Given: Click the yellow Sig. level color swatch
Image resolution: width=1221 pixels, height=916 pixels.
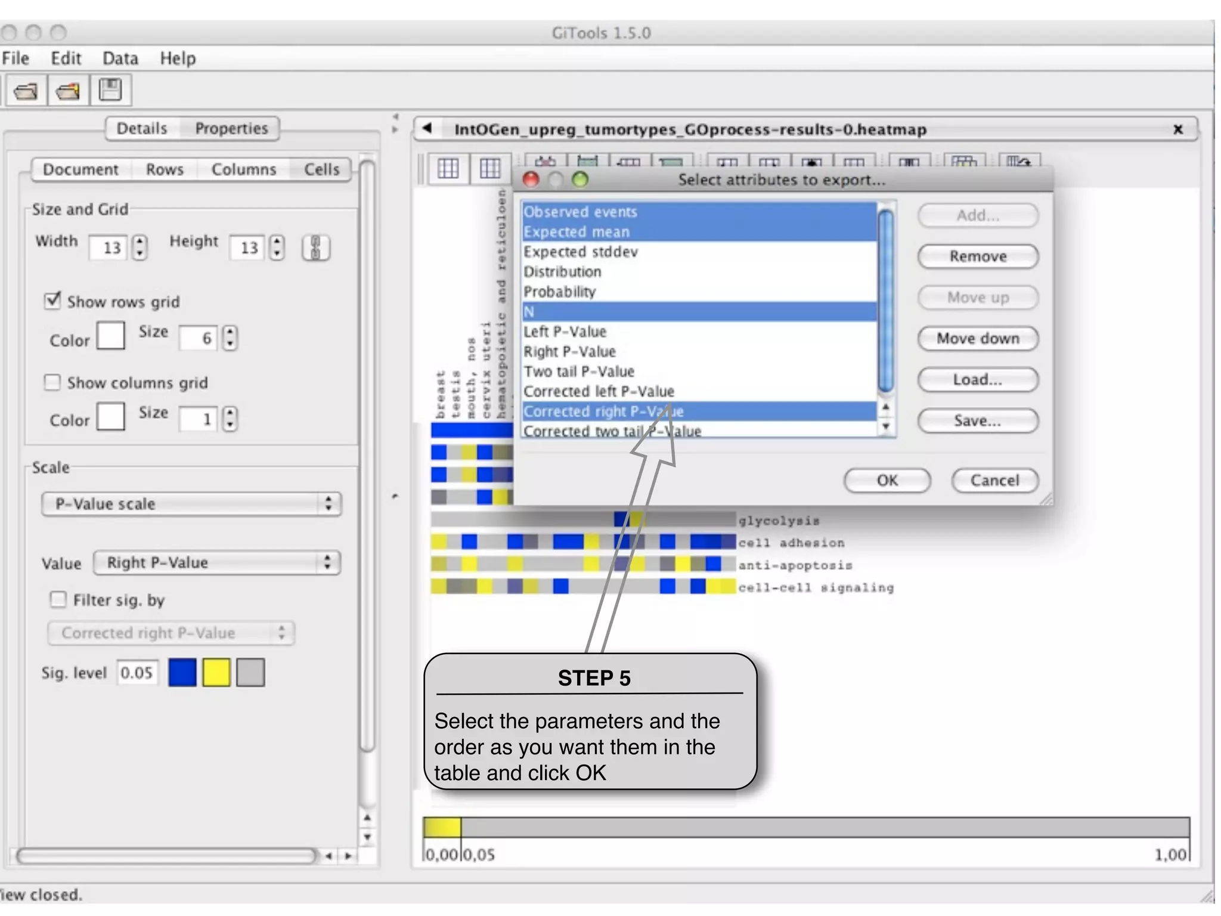Looking at the screenshot, I should (x=216, y=673).
